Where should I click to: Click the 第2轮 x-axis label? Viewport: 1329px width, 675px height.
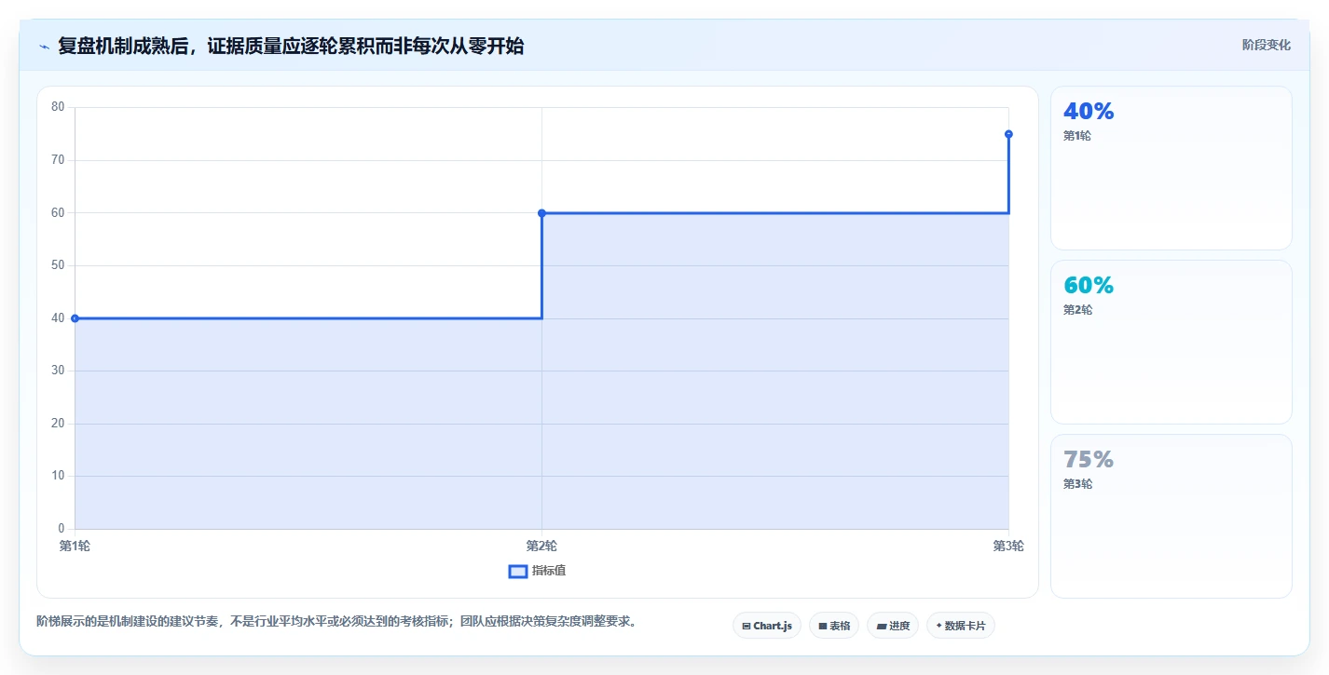[541, 547]
